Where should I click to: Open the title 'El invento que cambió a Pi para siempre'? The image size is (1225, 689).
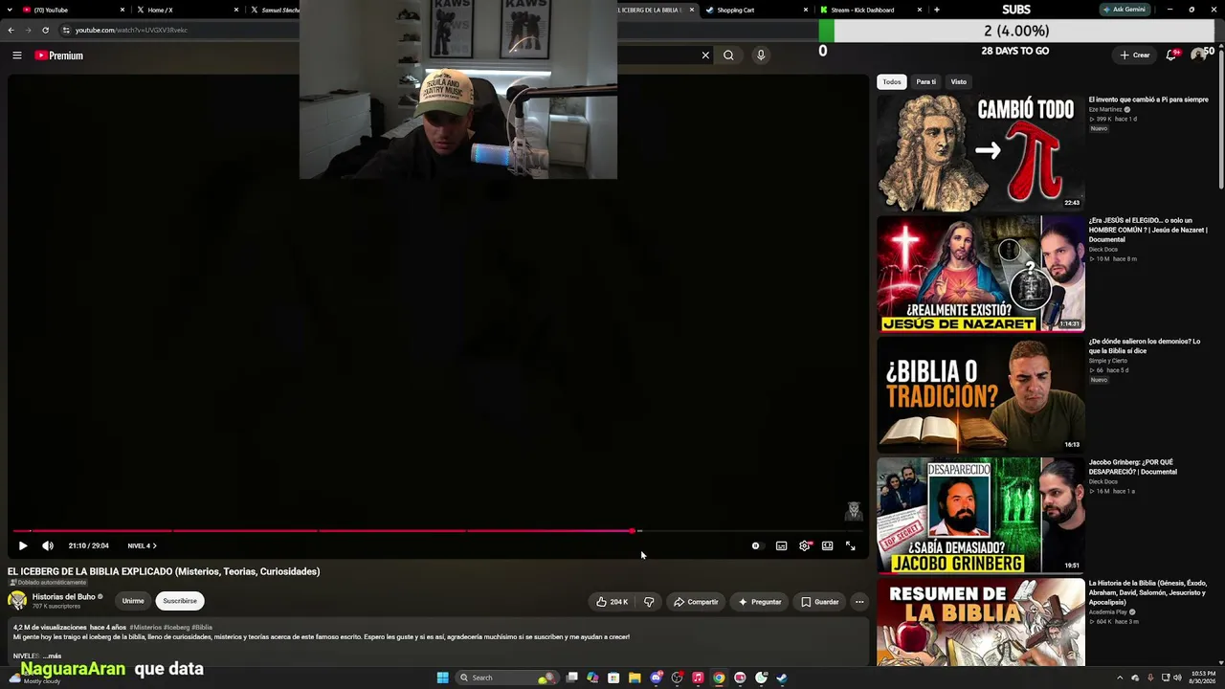(x=1148, y=100)
